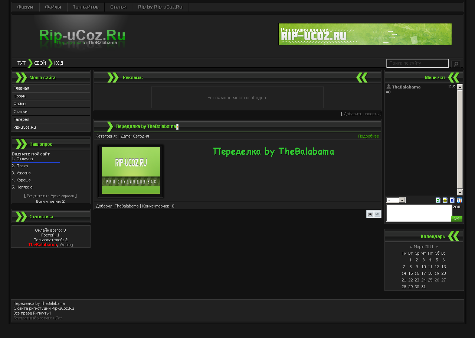Select Галерея in the site menu
The image size is (475, 338).
(x=51, y=119)
